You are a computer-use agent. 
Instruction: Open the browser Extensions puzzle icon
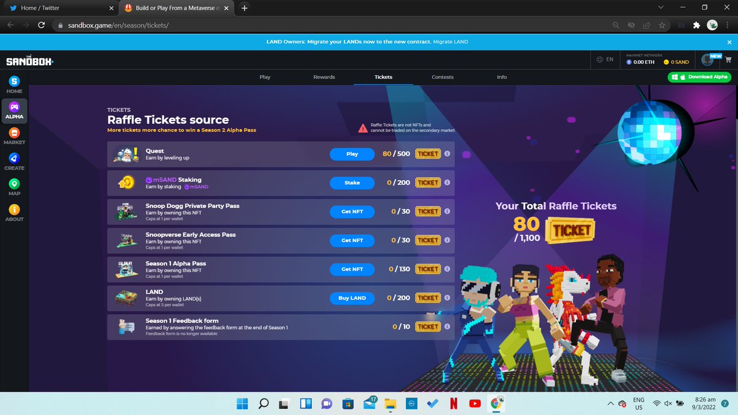click(696, 25)
